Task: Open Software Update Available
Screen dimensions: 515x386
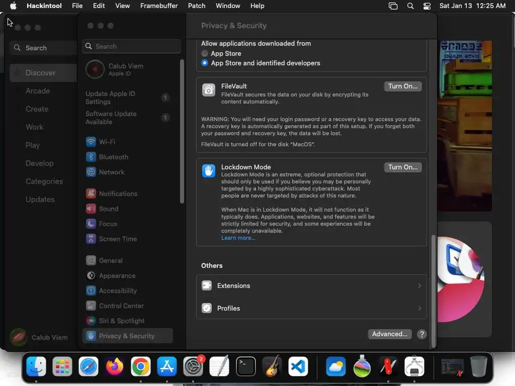Action: [x=127, y=118]
